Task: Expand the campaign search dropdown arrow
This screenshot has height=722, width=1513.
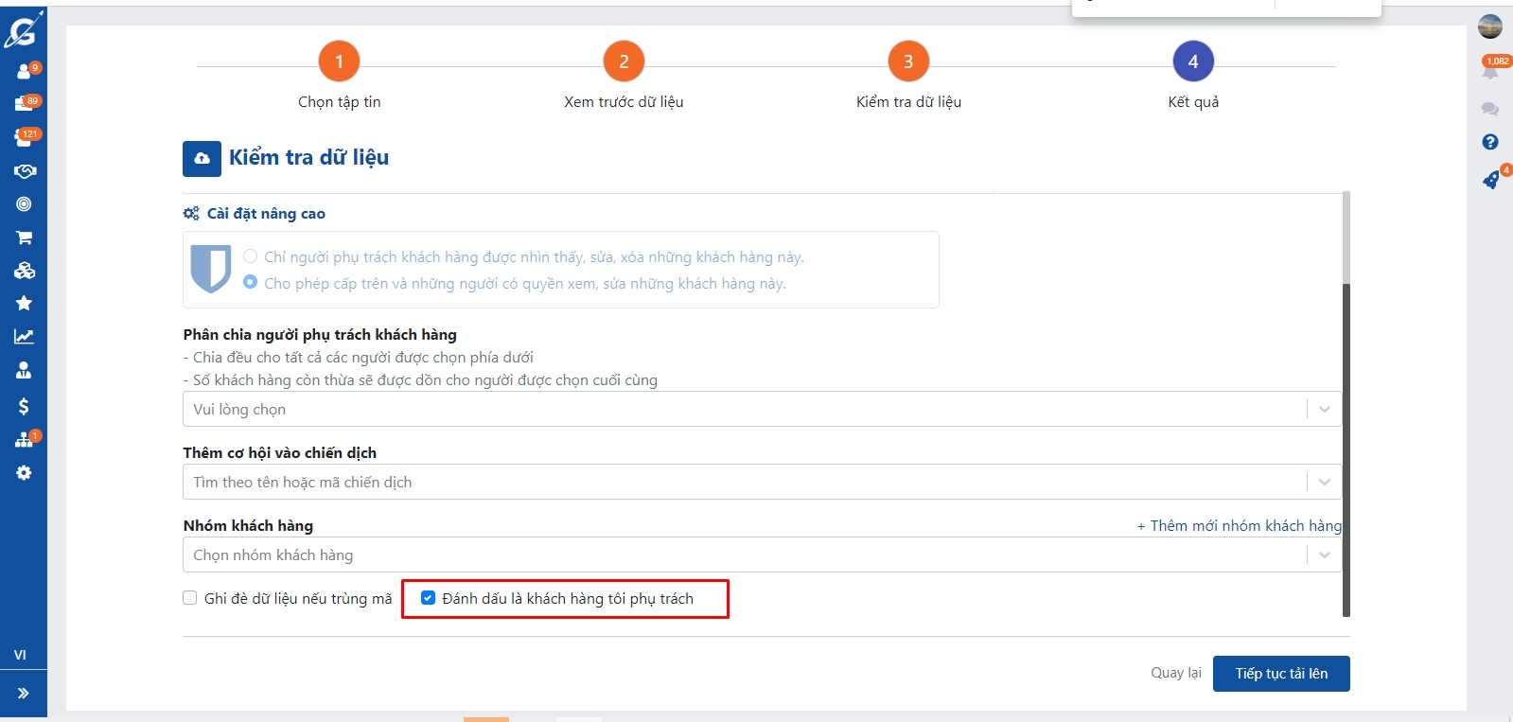Action: [1324, 482]
